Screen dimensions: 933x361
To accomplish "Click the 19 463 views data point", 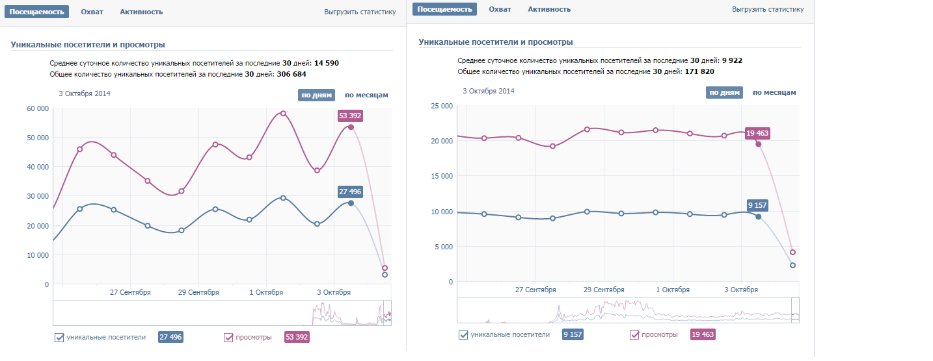I will click(x=758, y=144).
